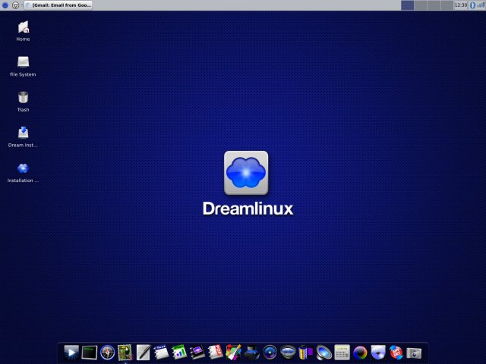Launch the blue-header notepad word processor icon
486x364 pixels.
(161, 353)
